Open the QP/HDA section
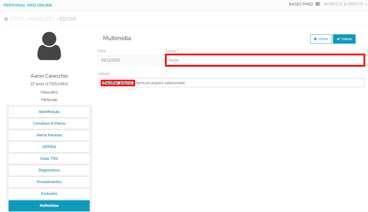 [49, 147]
